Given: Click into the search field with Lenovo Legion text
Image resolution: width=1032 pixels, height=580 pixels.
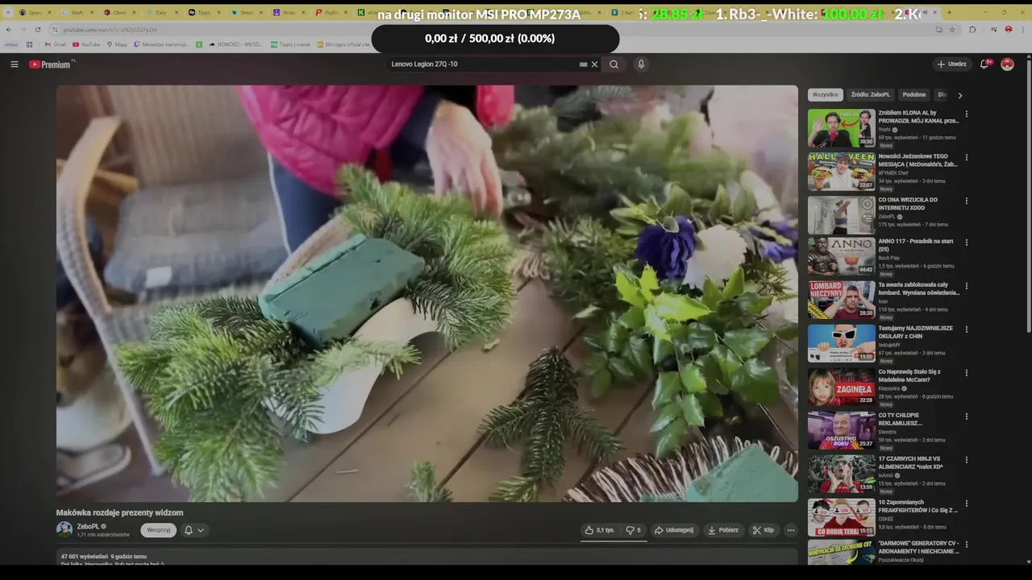Looking at the screenshot, I should 482,64.
